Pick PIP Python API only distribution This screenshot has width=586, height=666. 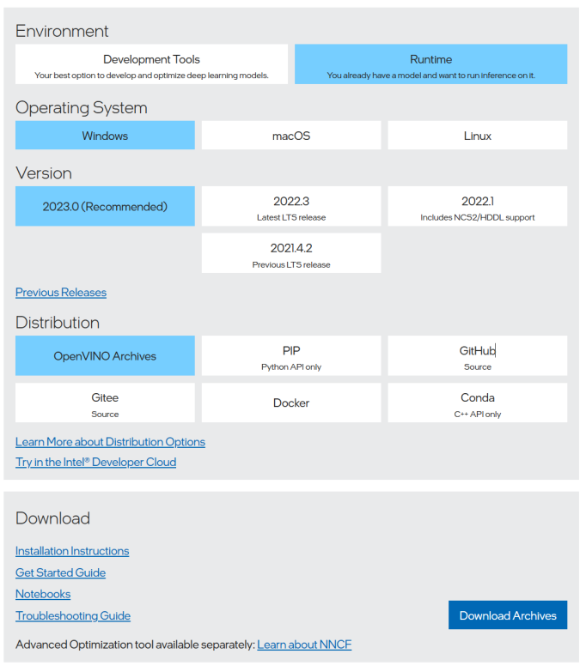tap(291, 355)
